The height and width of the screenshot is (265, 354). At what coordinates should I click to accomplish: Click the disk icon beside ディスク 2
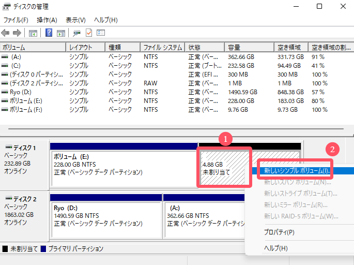pyautogui.click(x=9, y=198)
